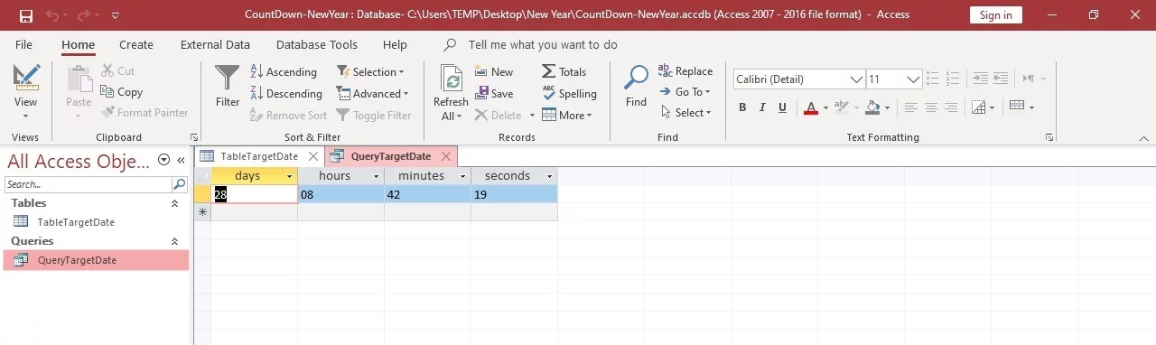Open background color dropdown arrow
This screenshot has width=1156, height=345.
pyautogui.click(x=887, y=107)
